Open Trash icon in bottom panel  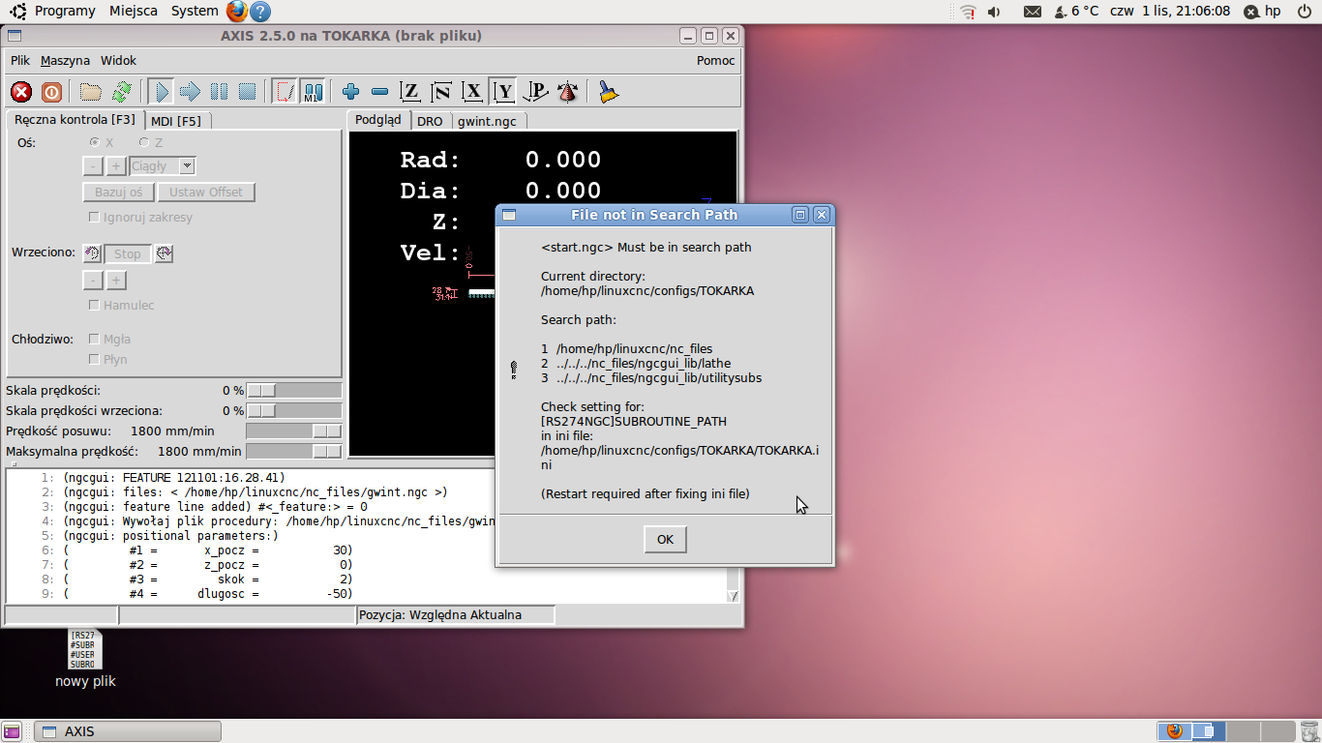[x=1307, y=731]
